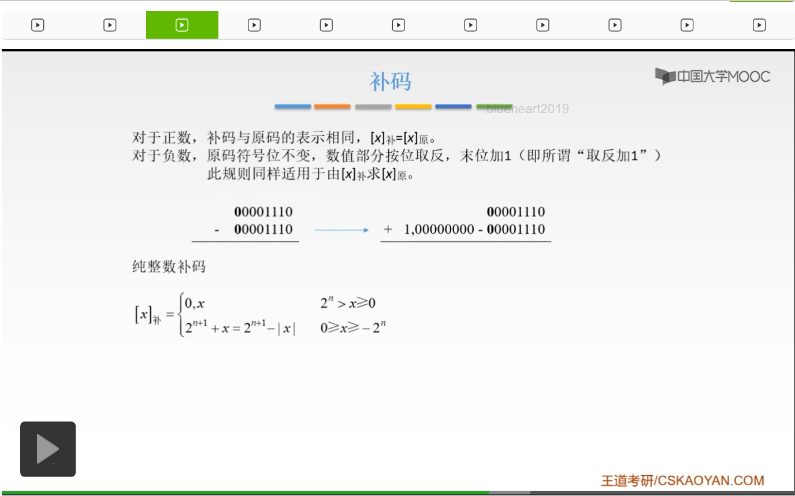
Task: Open the second video segment tab
Action: [110, 25]
